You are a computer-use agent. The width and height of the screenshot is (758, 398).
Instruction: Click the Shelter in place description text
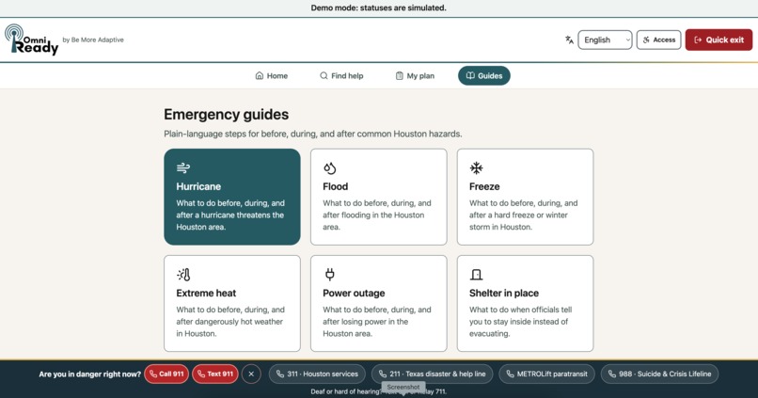(x=521, y=321)
